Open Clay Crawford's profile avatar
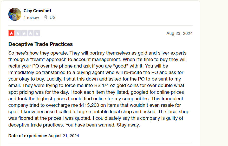 tap(15, 14)
